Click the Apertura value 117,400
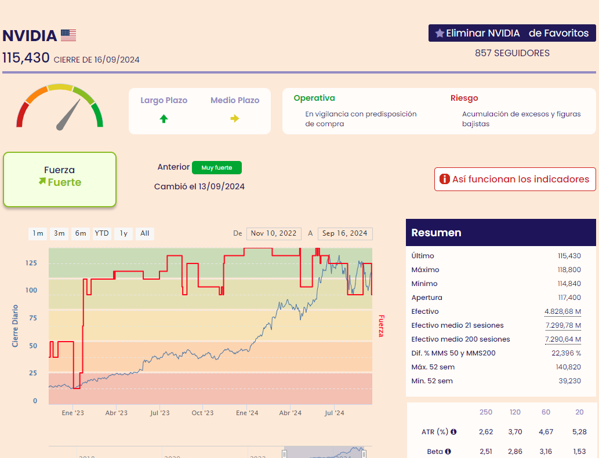 [569, 298]
